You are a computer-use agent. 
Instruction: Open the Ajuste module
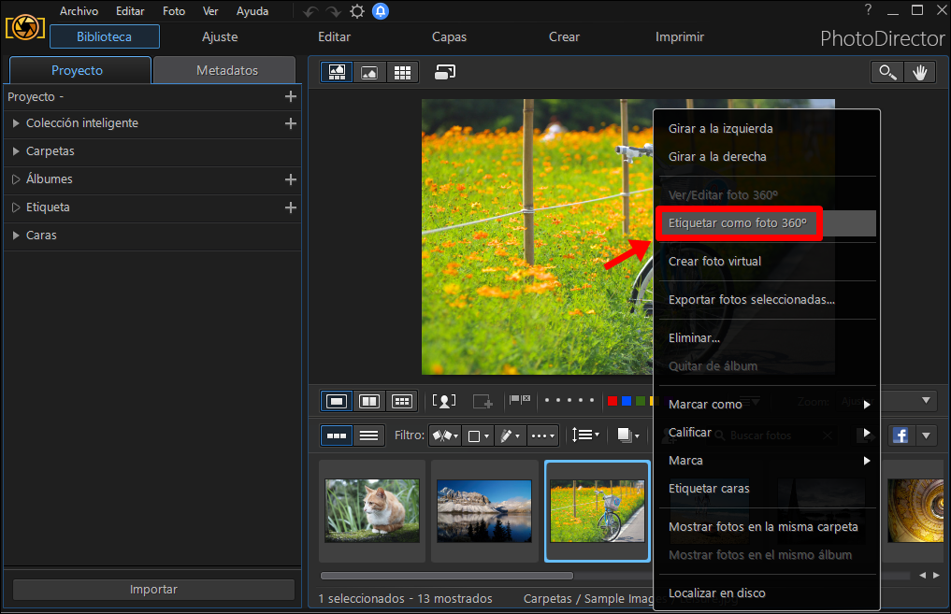coord(220,37)
